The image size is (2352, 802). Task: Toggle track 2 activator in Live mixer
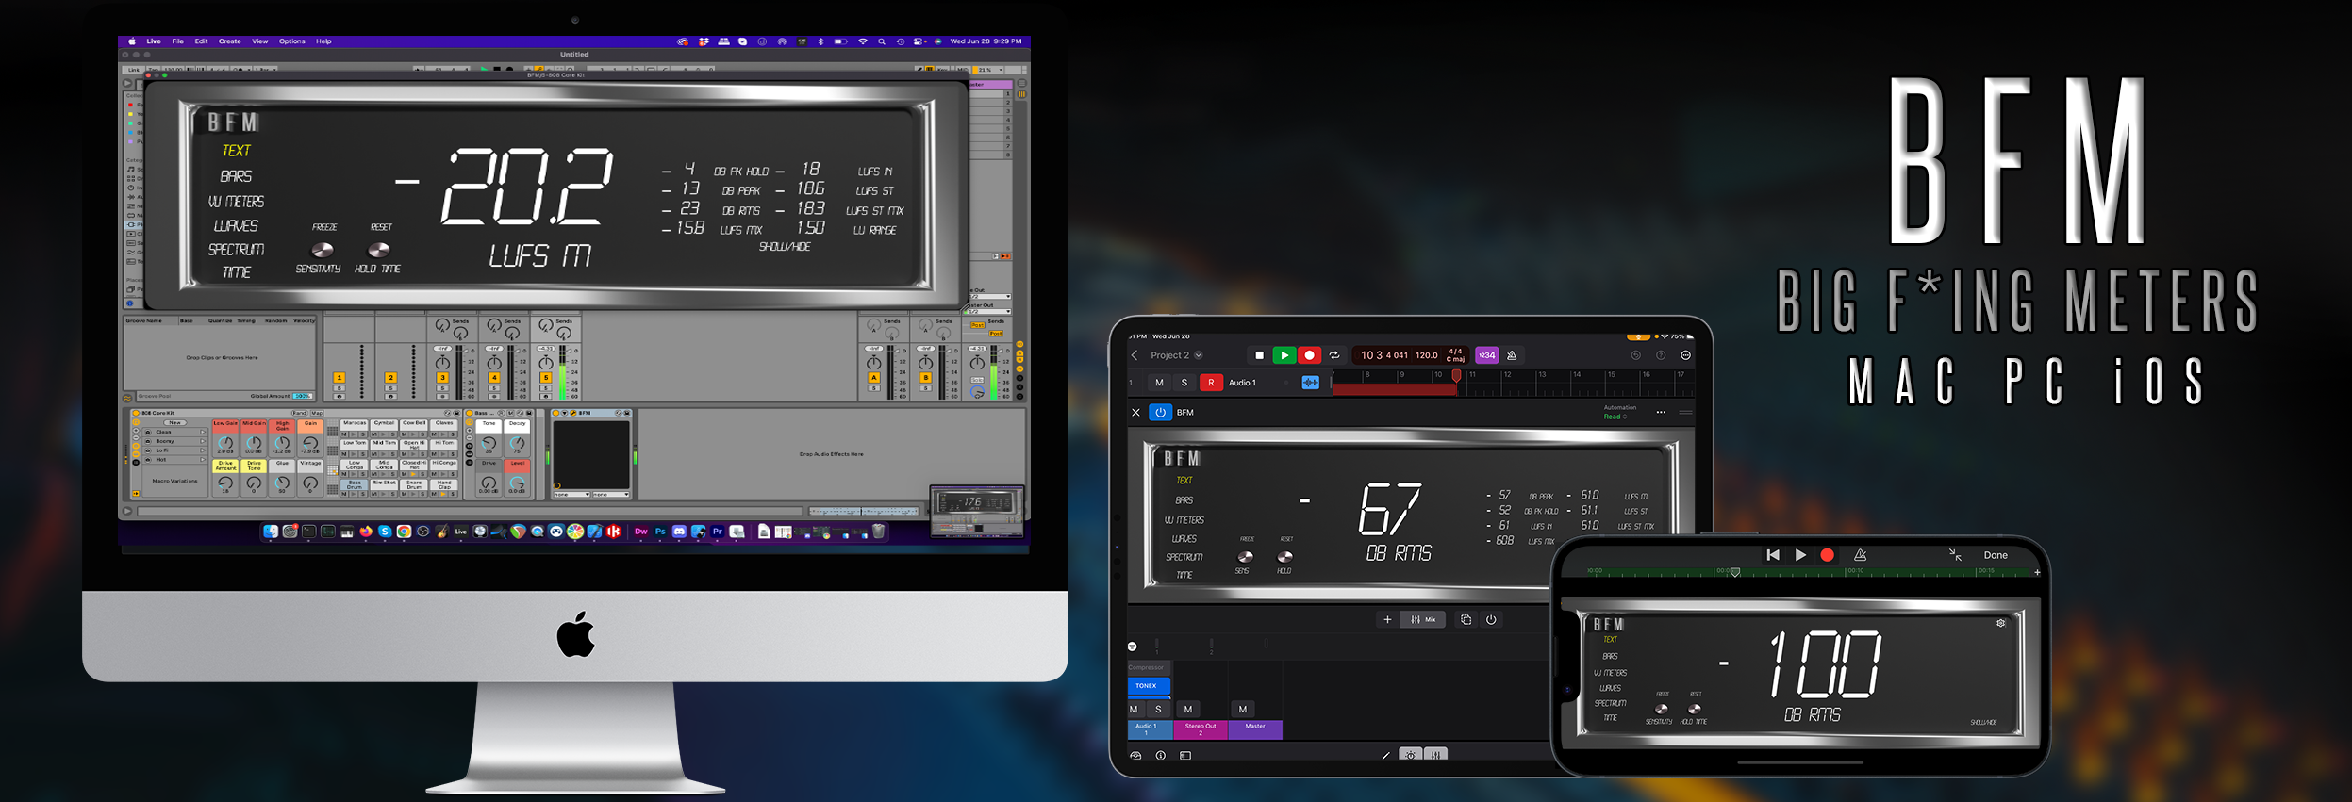pyautogui.click(x=390, y=377)
